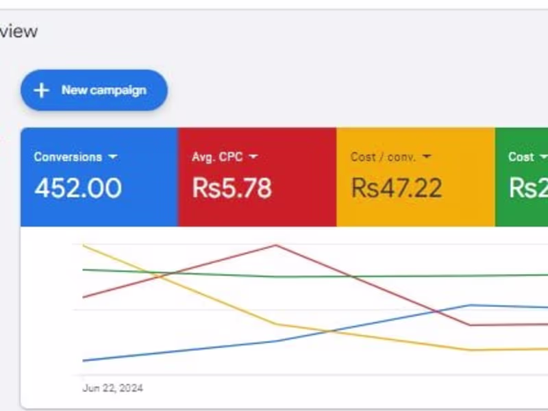Click the Overview page heading text
This screenshot has width=548, height=411.
18,32
